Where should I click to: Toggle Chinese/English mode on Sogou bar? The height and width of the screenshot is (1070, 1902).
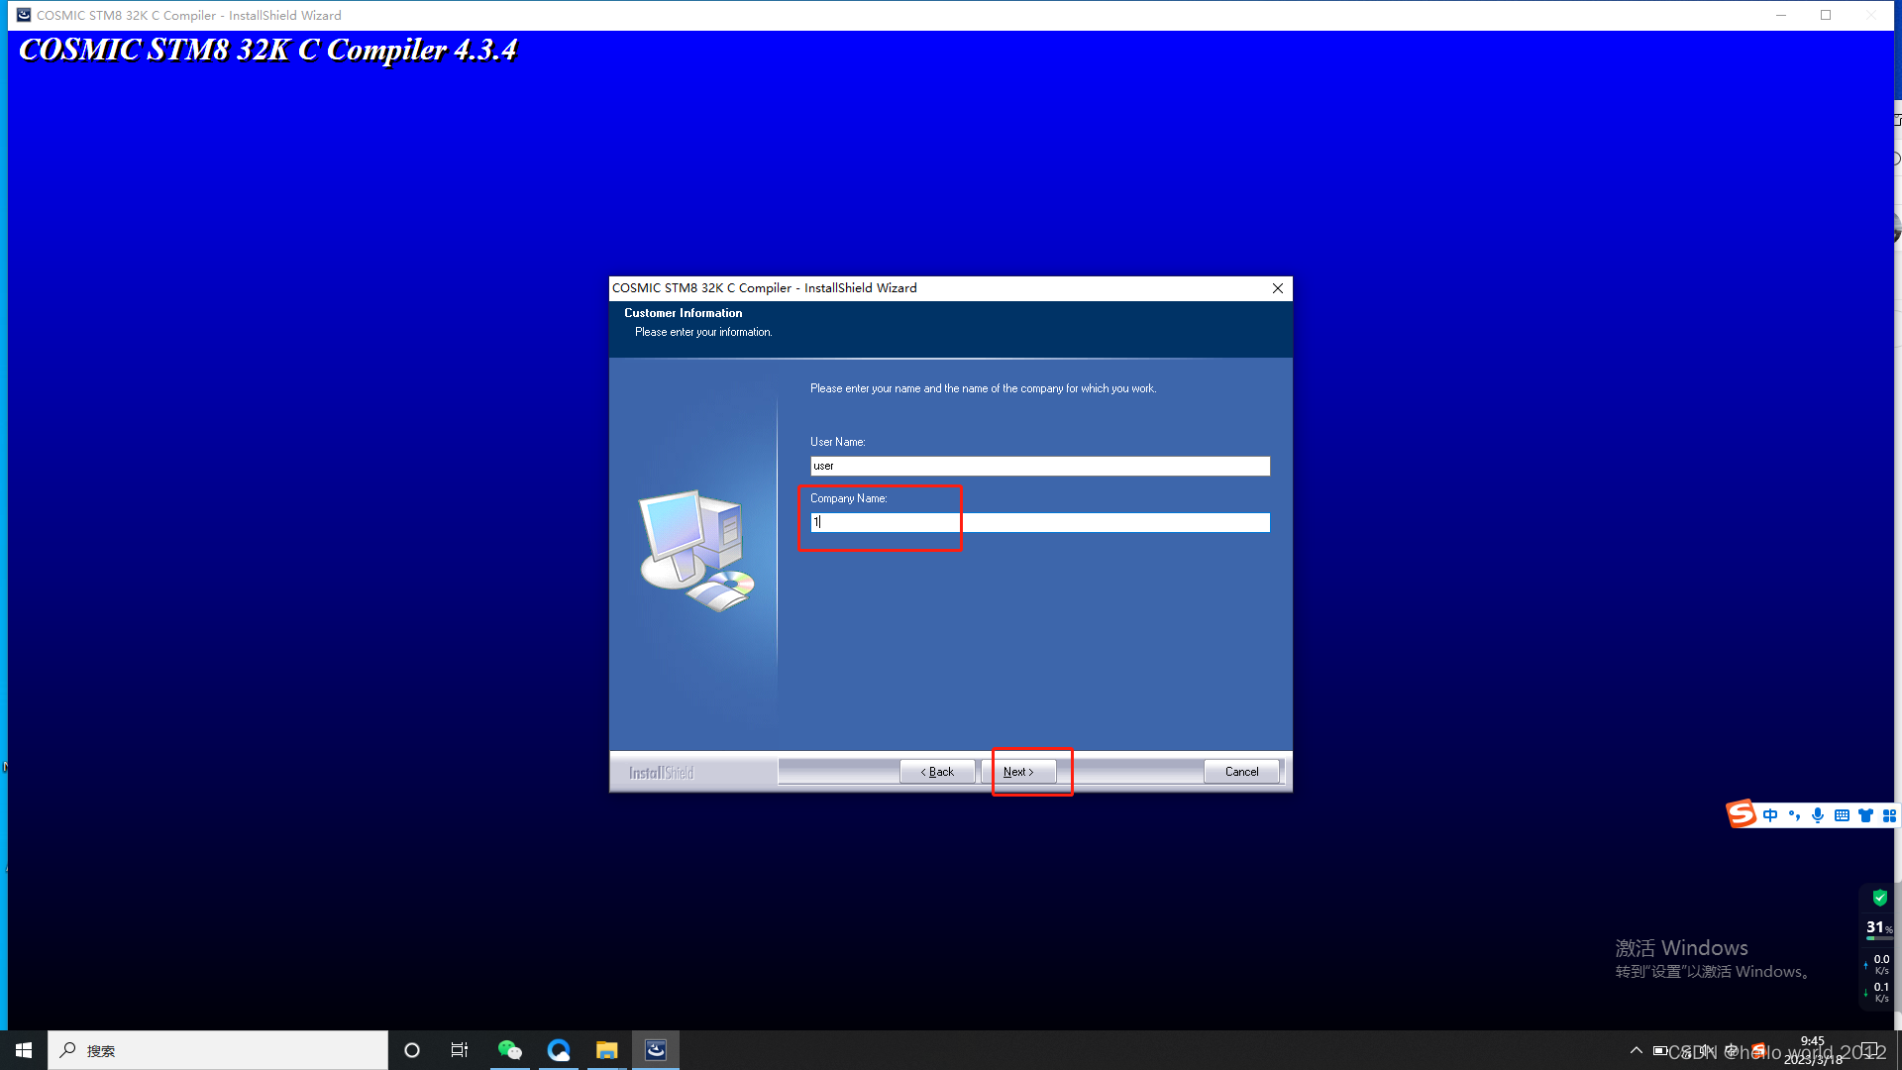click(1770, 815)
